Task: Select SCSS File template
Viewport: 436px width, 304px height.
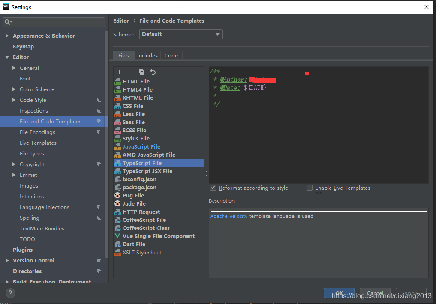Action: pos(159,131)
